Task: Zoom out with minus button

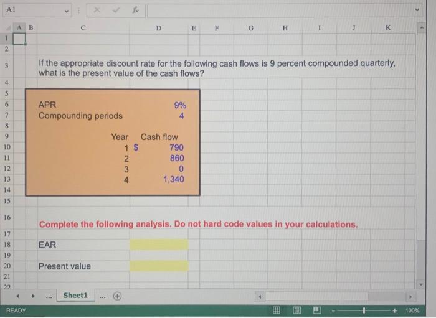Action: coord(333,311)
